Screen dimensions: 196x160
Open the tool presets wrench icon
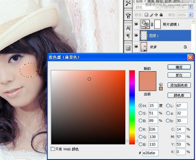tap(128, 3)
